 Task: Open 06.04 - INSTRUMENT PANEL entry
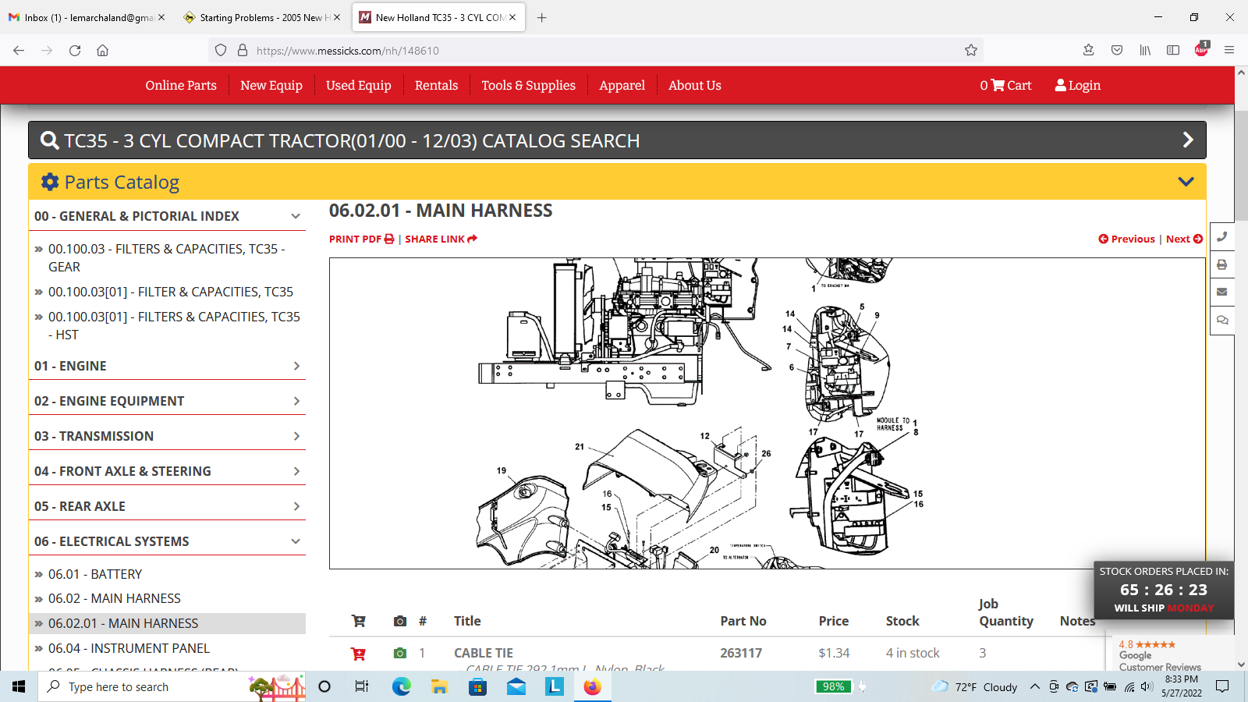pos(129,648)
